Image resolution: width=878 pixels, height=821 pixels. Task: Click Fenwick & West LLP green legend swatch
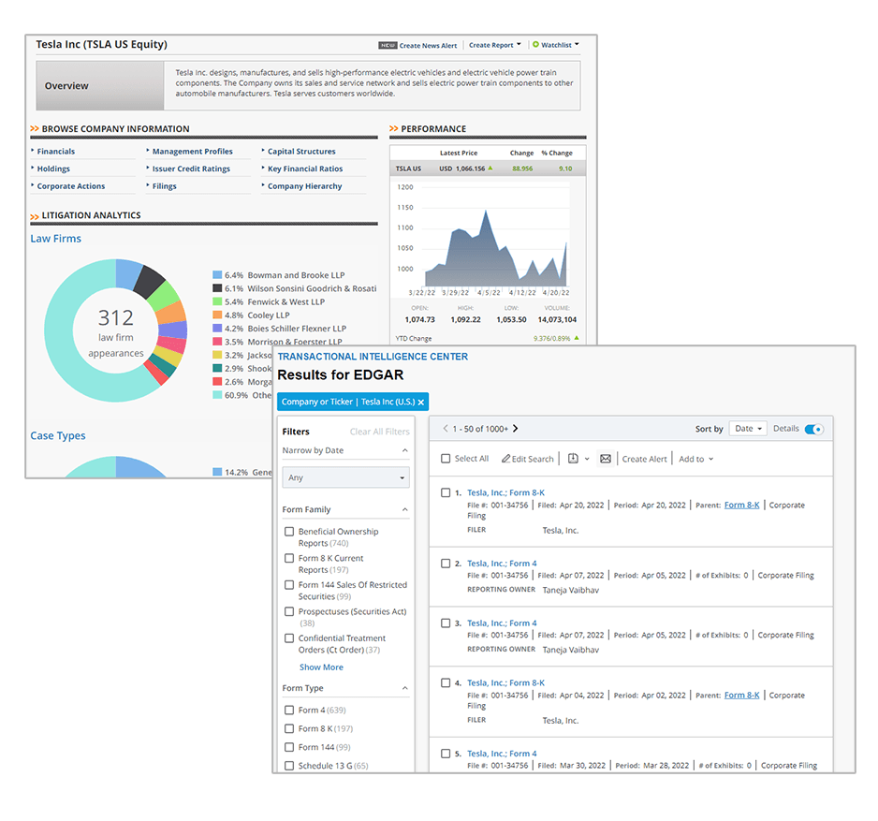click(217, 301)
